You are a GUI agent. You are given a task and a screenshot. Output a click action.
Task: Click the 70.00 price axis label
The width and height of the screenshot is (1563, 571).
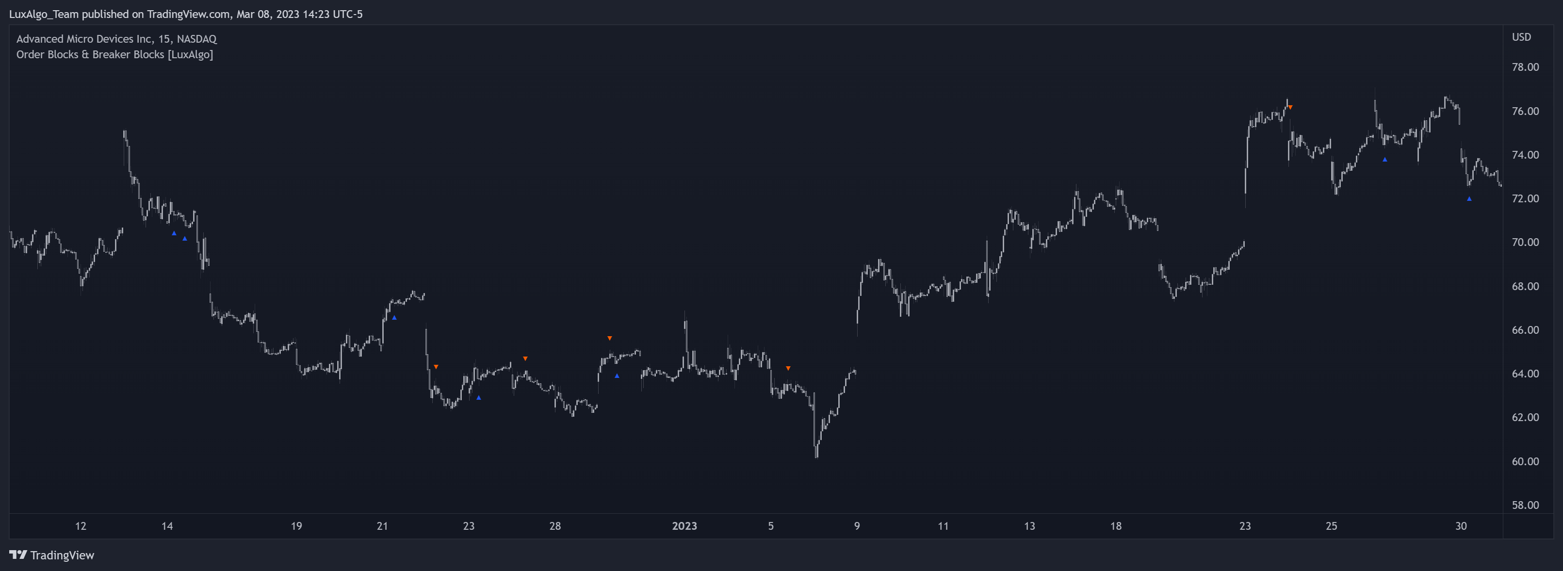[1525, 242]
